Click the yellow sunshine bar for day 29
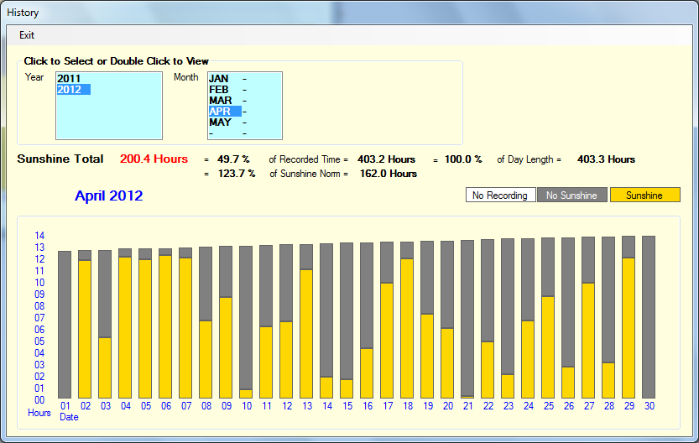The image size is (699, 443). pos(629,327)
